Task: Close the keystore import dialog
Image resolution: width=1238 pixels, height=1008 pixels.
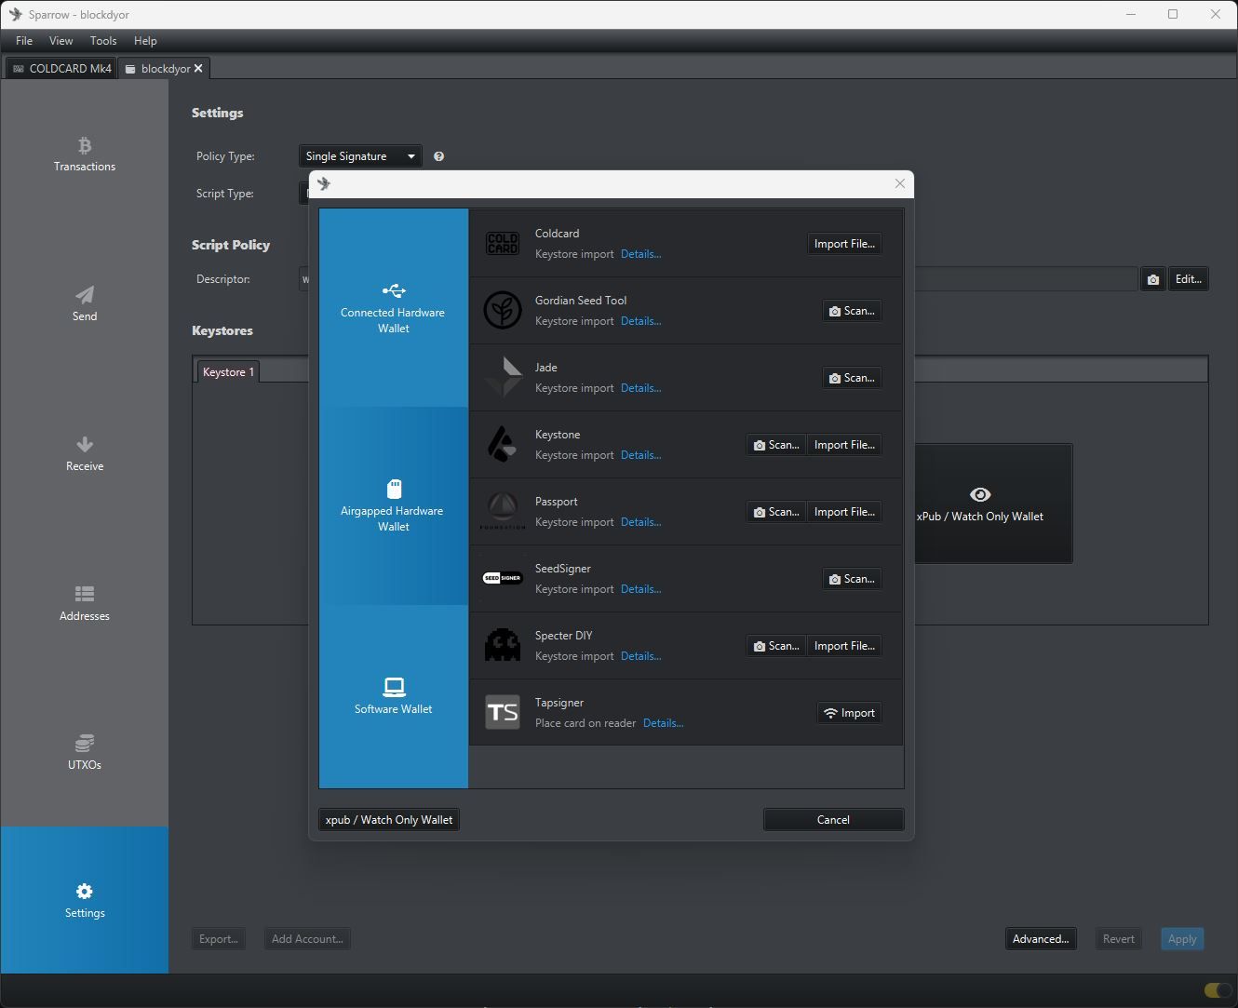Action: pos(899,183)
